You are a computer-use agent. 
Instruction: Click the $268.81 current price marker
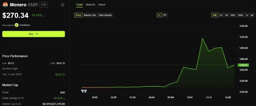click(x=243, y=65)
